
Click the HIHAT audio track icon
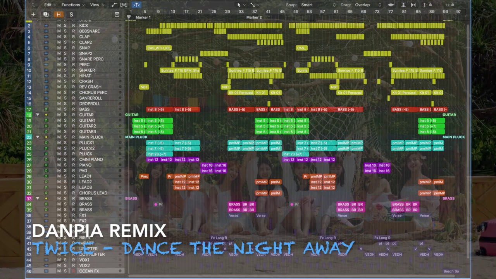coord(46,76)
